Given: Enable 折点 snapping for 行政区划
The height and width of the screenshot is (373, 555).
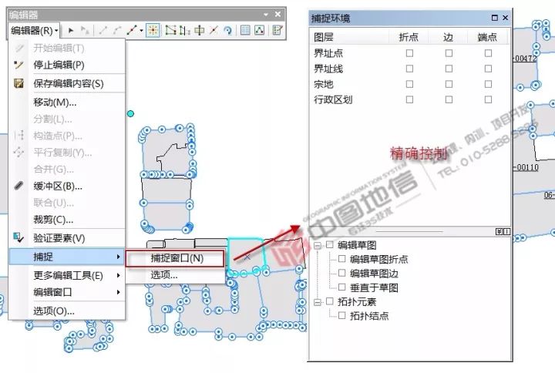Looking at the screenshot, I should tap(409, 99).
